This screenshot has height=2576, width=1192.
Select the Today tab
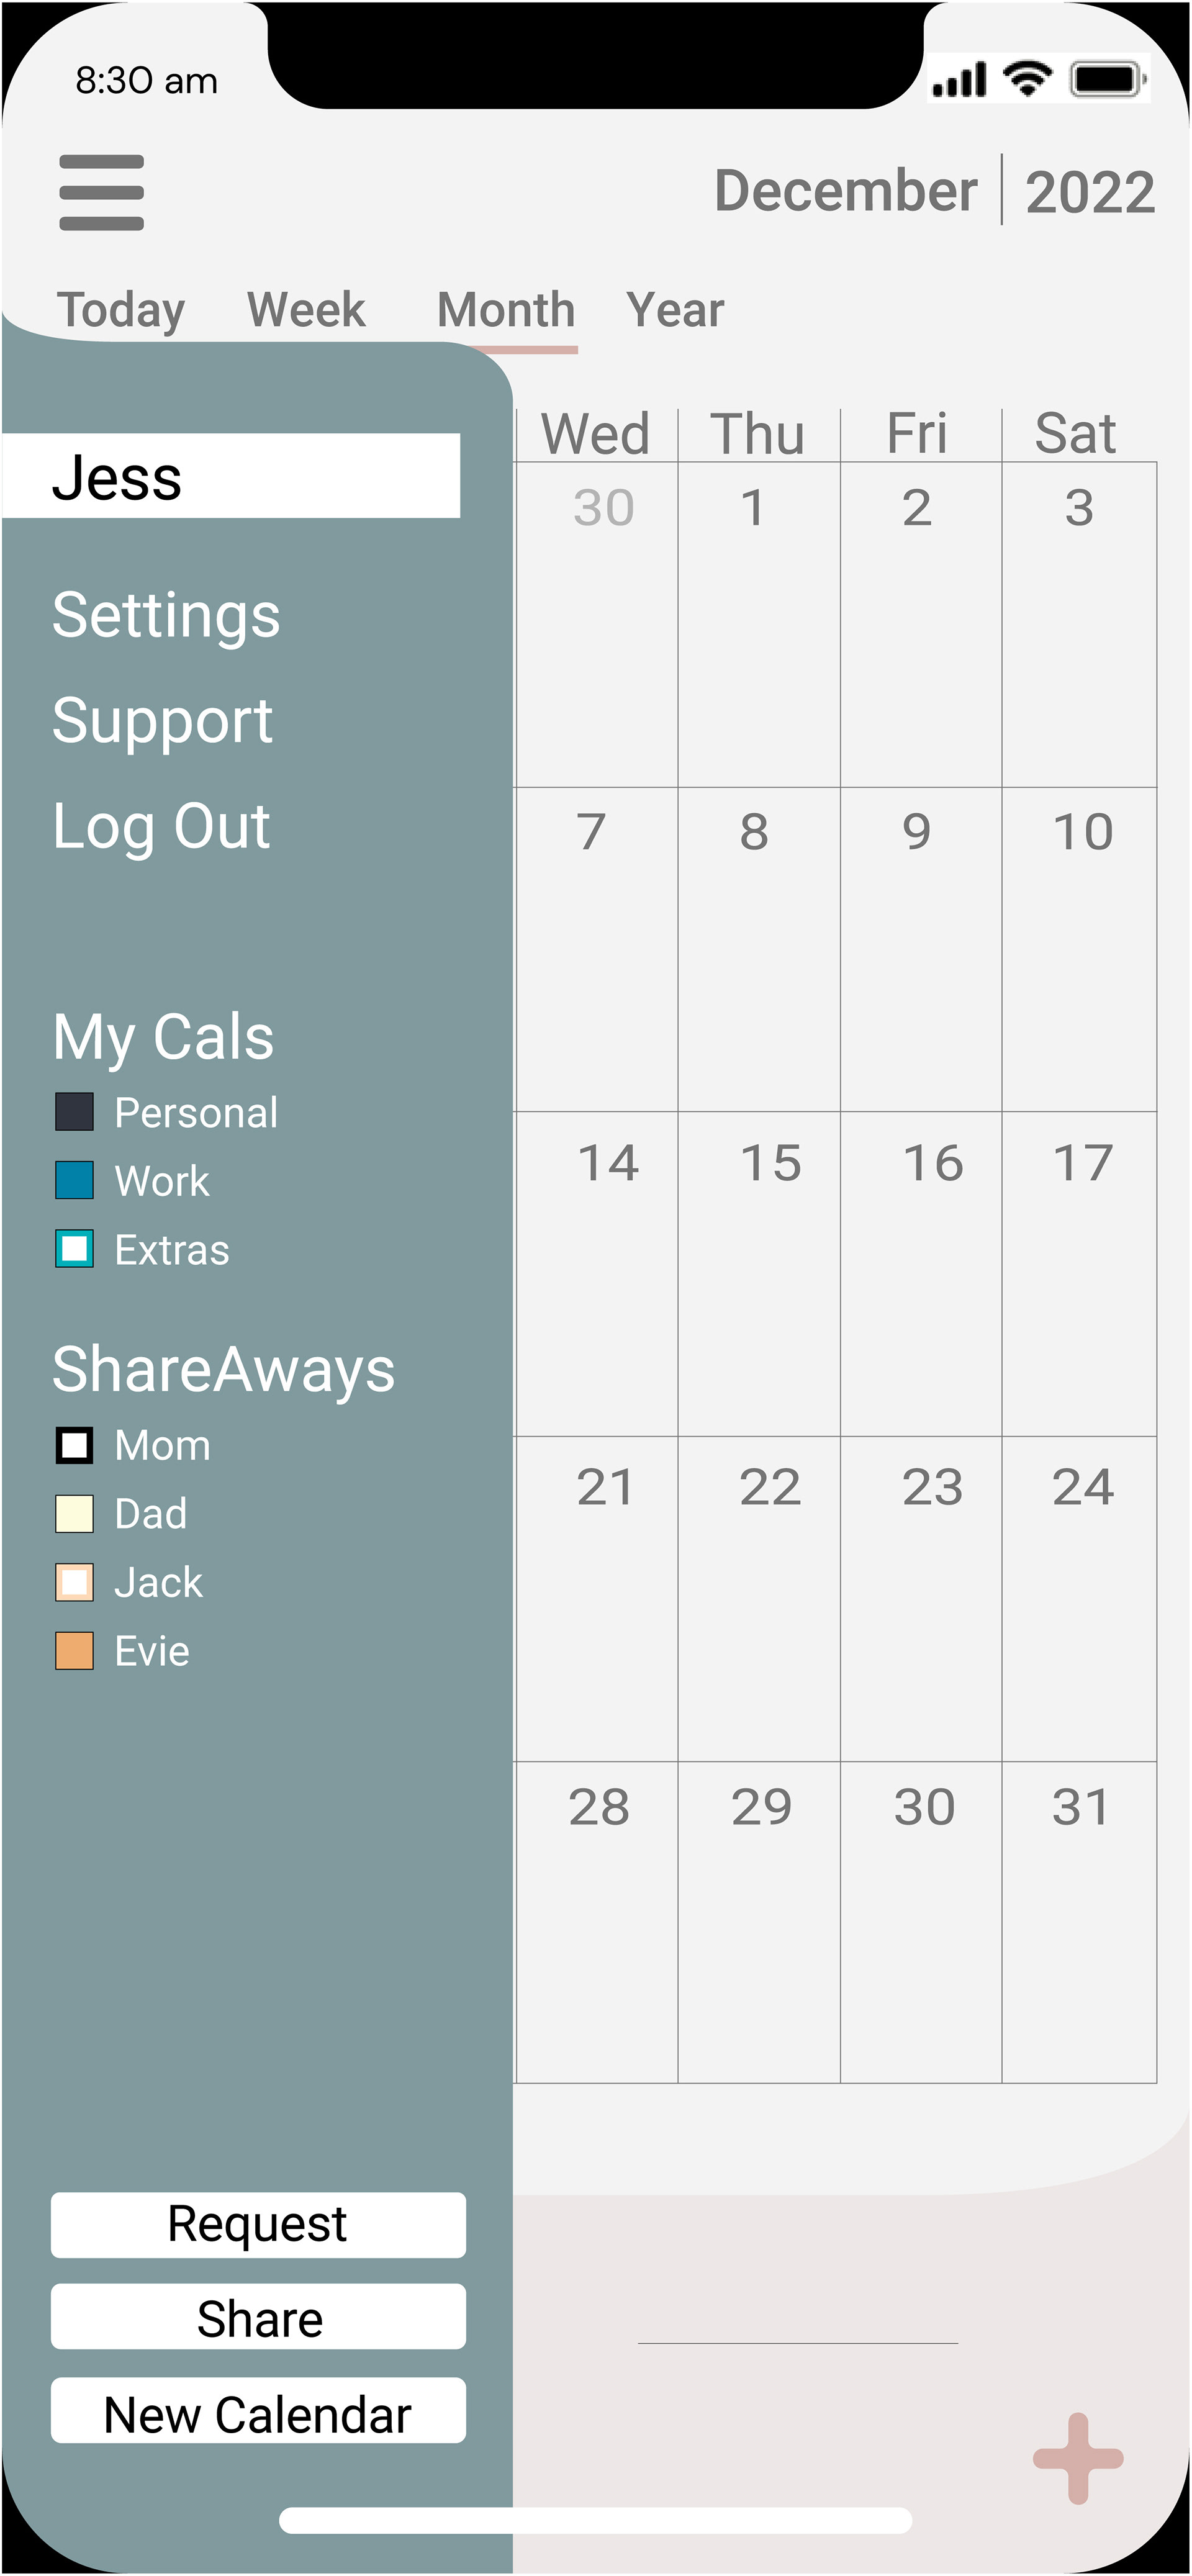click(121, 311)
